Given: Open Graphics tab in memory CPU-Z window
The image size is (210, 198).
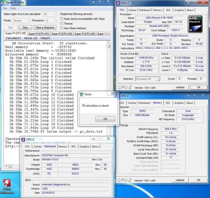Looking at the screenshot, I should [179, 103].
